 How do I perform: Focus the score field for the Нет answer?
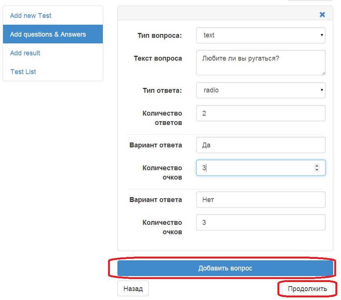[x=261, y=222]
